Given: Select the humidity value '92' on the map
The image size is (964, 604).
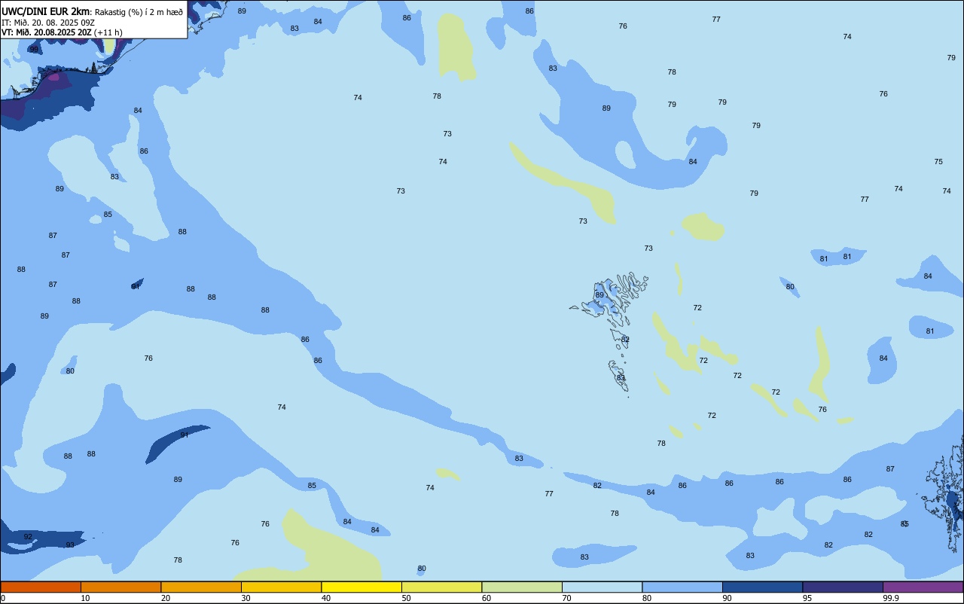Looking at the screenshot, I should (x=28, y=537).
